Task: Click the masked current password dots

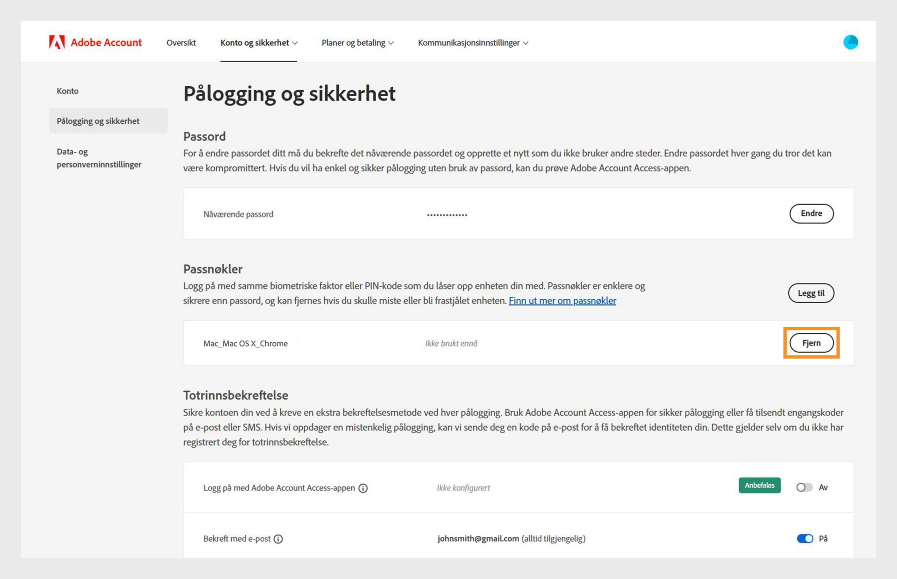Action: (447, 215)
